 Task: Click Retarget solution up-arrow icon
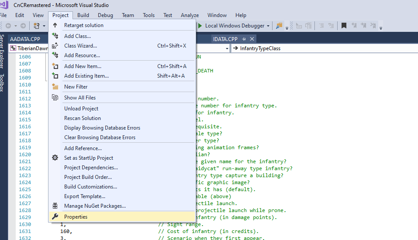point(55,25)
